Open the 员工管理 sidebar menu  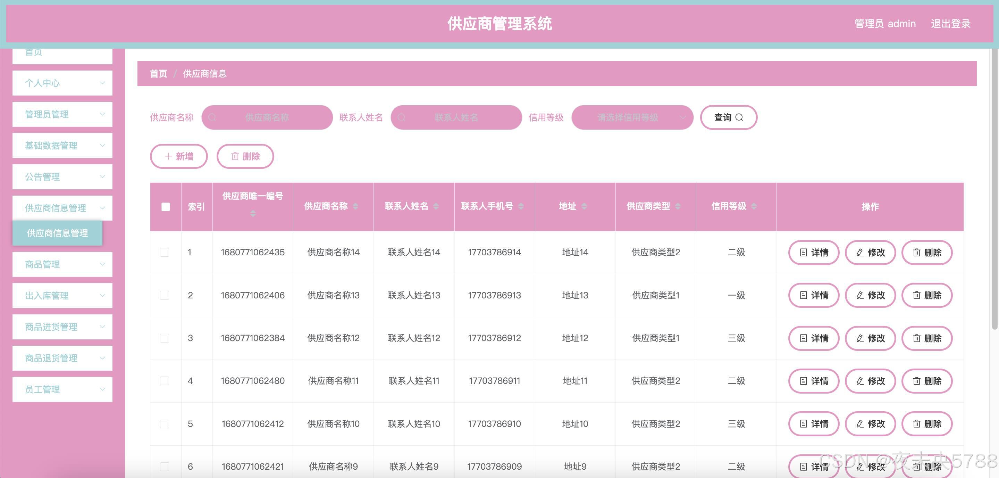coord(62,389)
